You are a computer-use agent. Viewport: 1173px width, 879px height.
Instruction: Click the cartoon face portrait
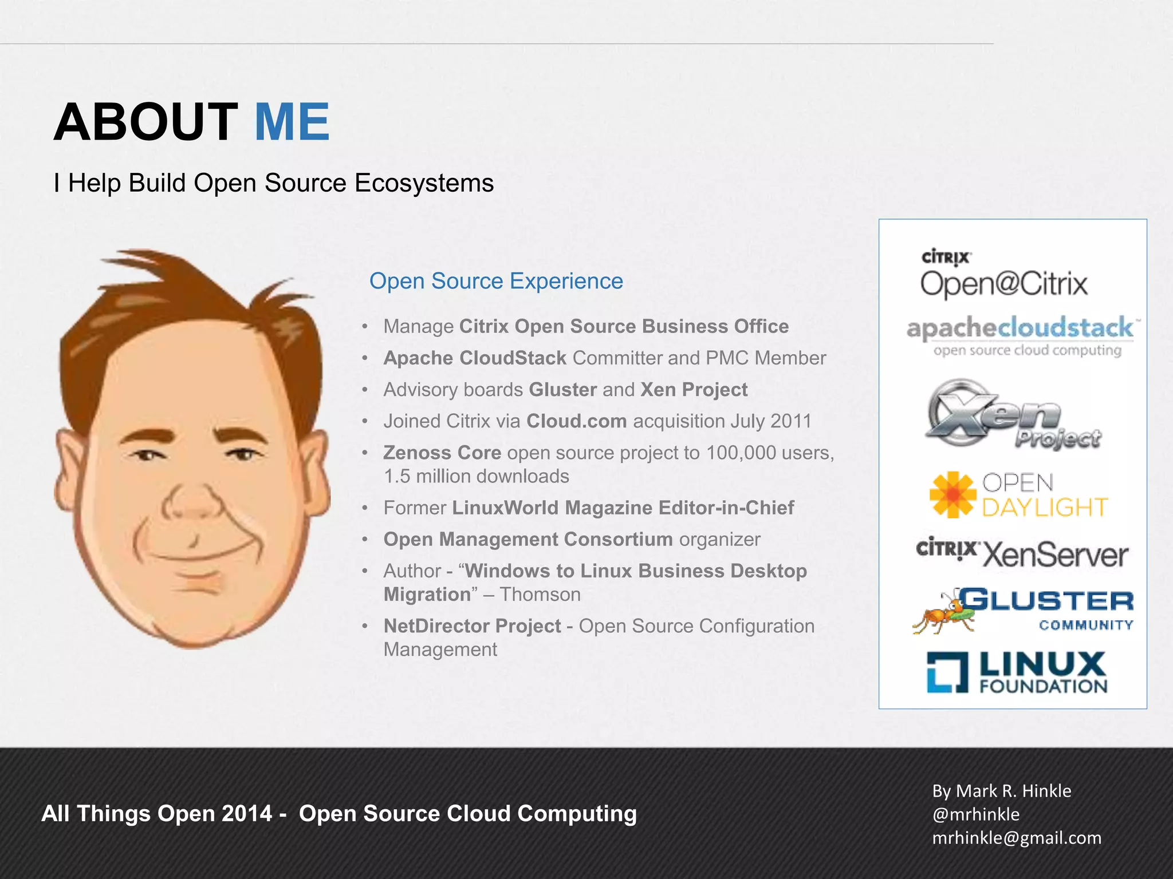[192, 449]
